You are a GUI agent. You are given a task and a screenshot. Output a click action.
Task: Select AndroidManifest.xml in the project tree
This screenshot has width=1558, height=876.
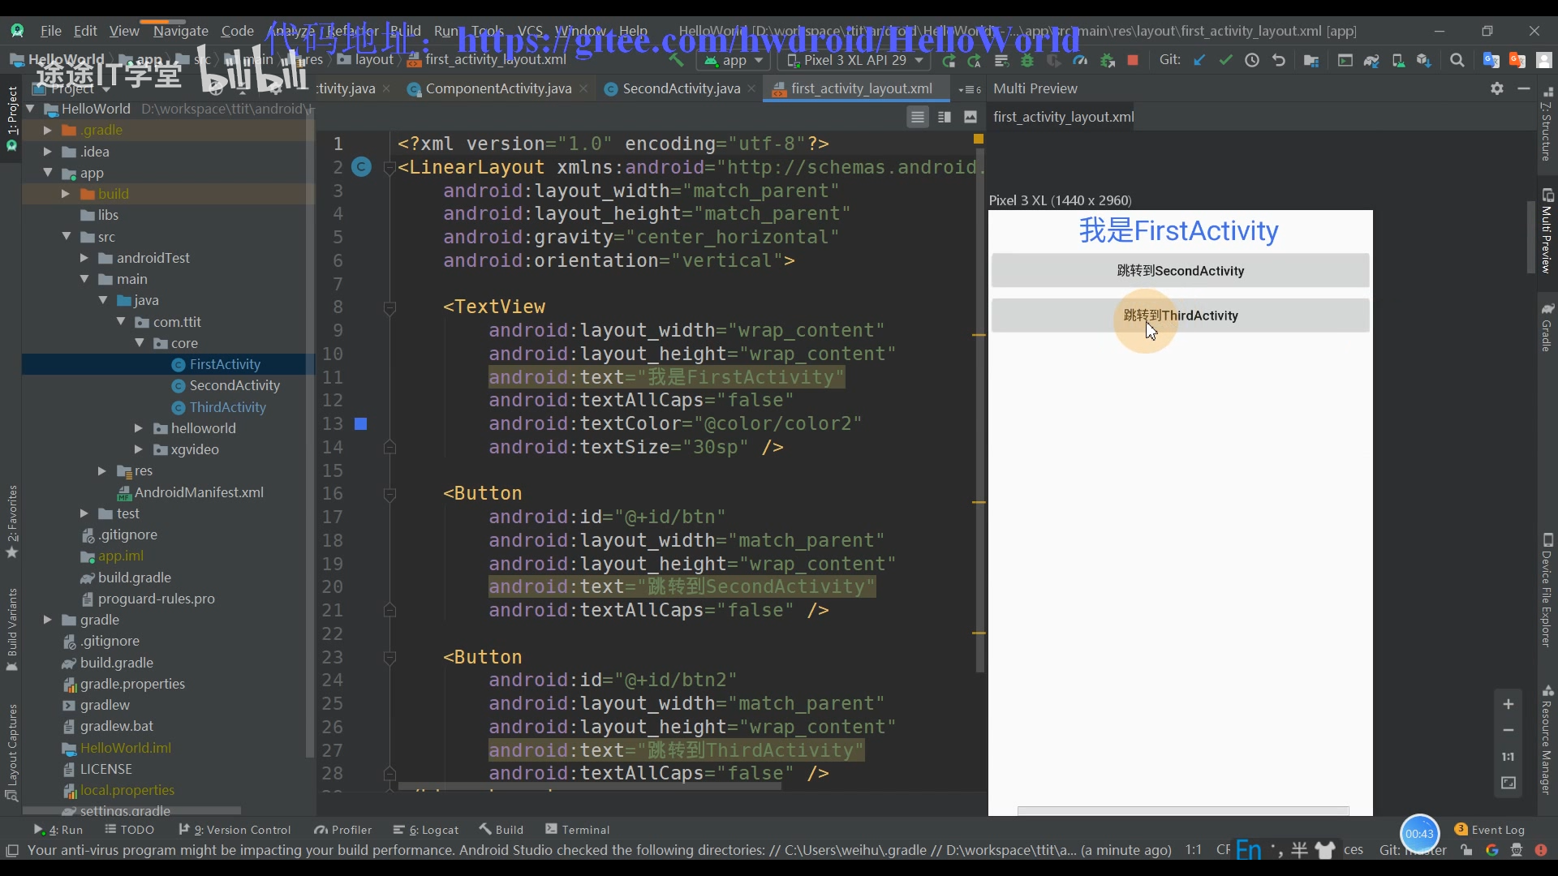190,492
